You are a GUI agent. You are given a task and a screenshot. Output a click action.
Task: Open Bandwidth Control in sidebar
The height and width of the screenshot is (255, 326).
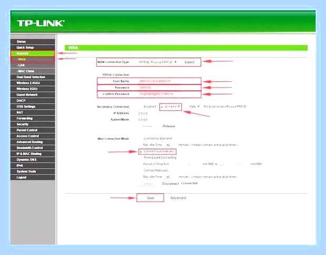coord(33,148)
